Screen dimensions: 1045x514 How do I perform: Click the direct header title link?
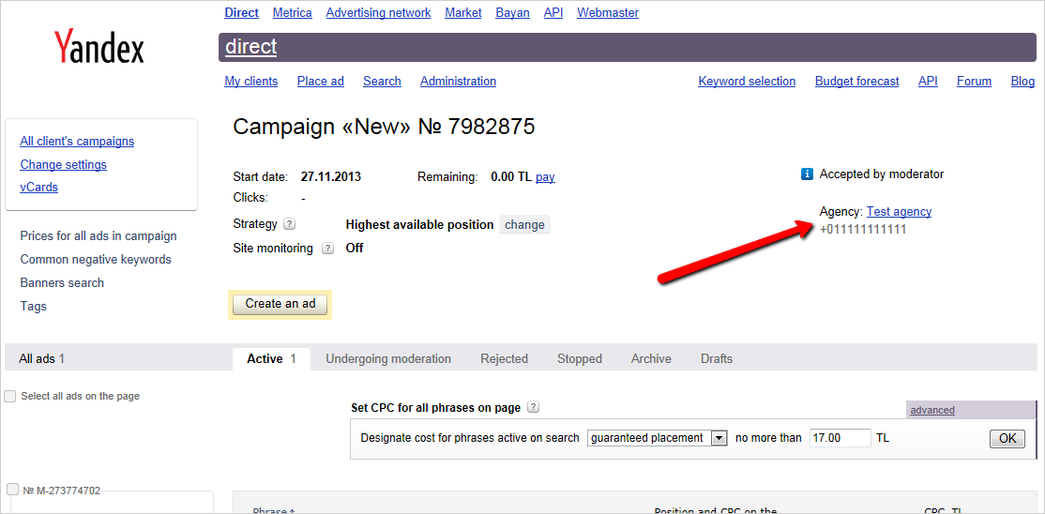(x=250, y=47)
